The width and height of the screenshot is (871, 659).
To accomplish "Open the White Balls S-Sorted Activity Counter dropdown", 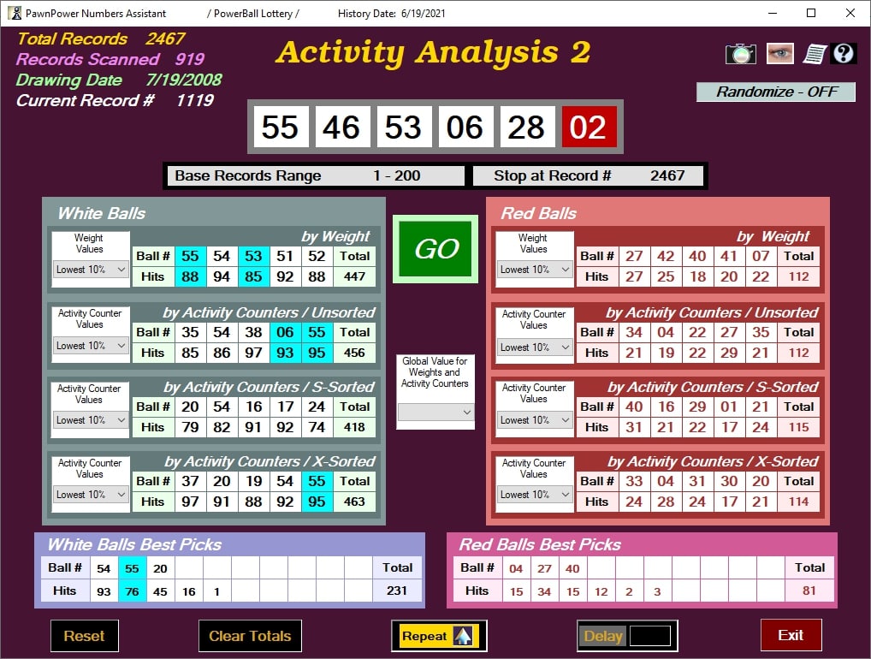I will [x=89, y=419].
